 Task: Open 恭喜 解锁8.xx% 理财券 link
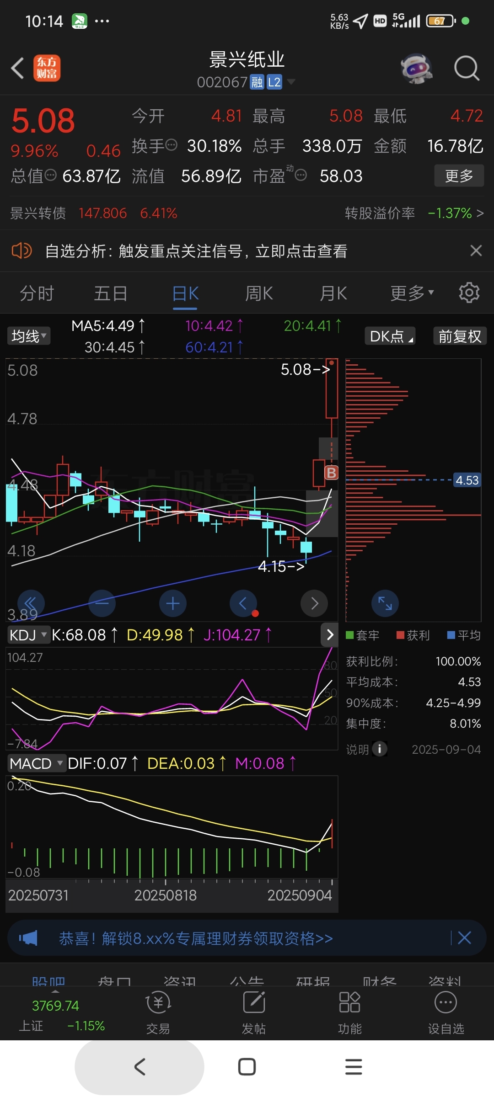click(x=196, y=938)
